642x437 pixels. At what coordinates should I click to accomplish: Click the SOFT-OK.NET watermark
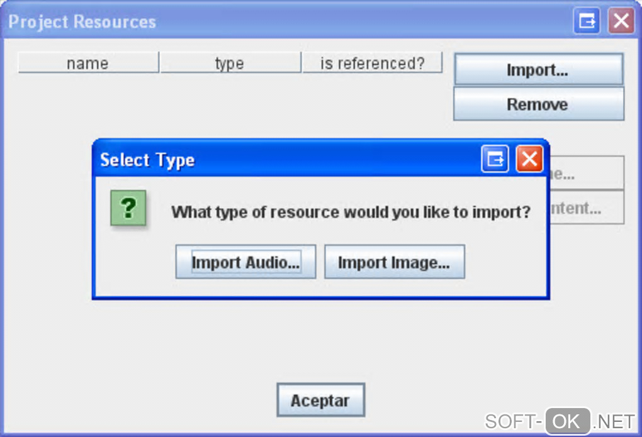(x=560, y=420)
